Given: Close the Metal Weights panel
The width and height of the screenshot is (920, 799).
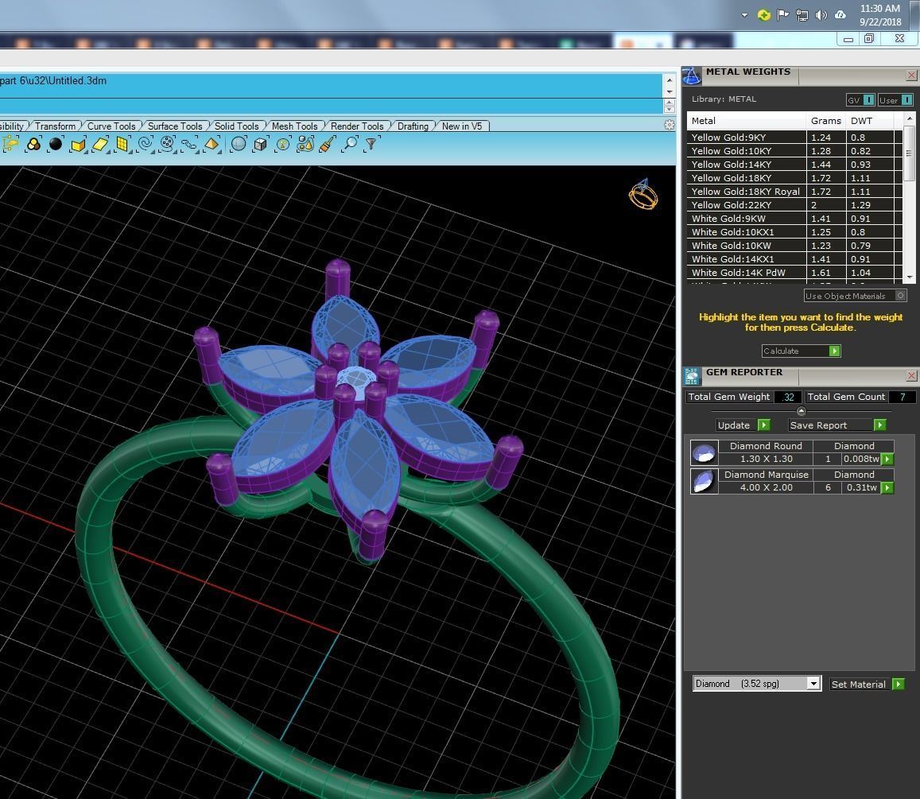Looking at the screenshot, I should tap(911, 75).
